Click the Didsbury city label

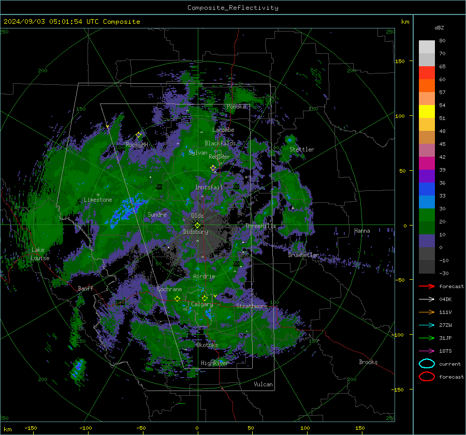point(195,232)
